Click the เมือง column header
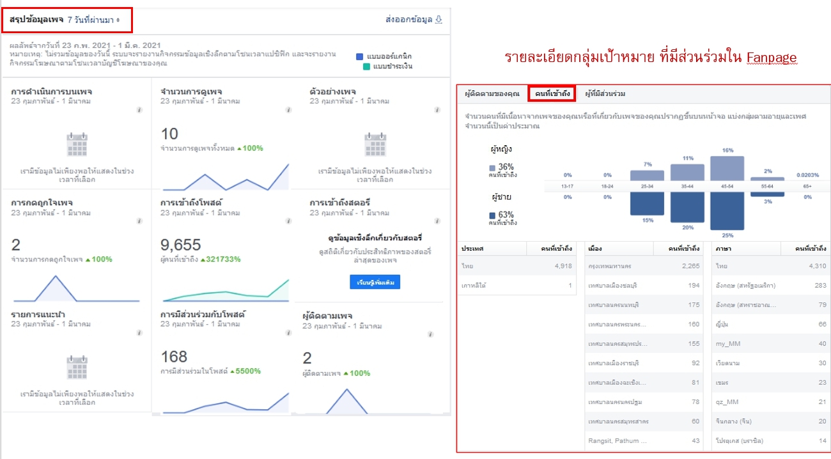This screenshot has height=459, width=831. 594,248
